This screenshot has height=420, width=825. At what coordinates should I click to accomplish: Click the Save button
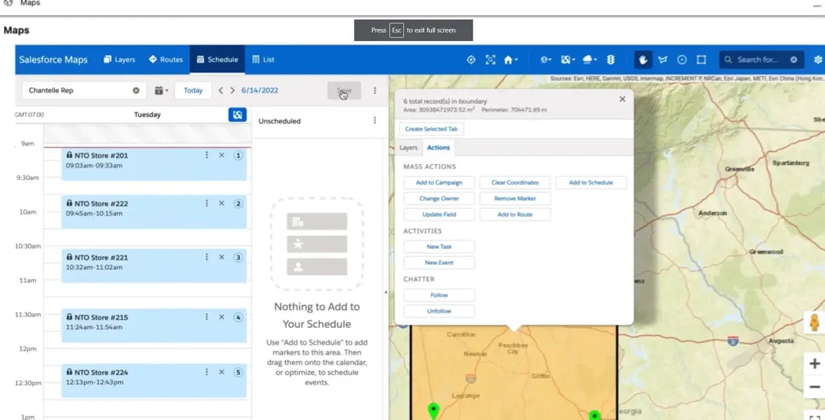point(344,91)
